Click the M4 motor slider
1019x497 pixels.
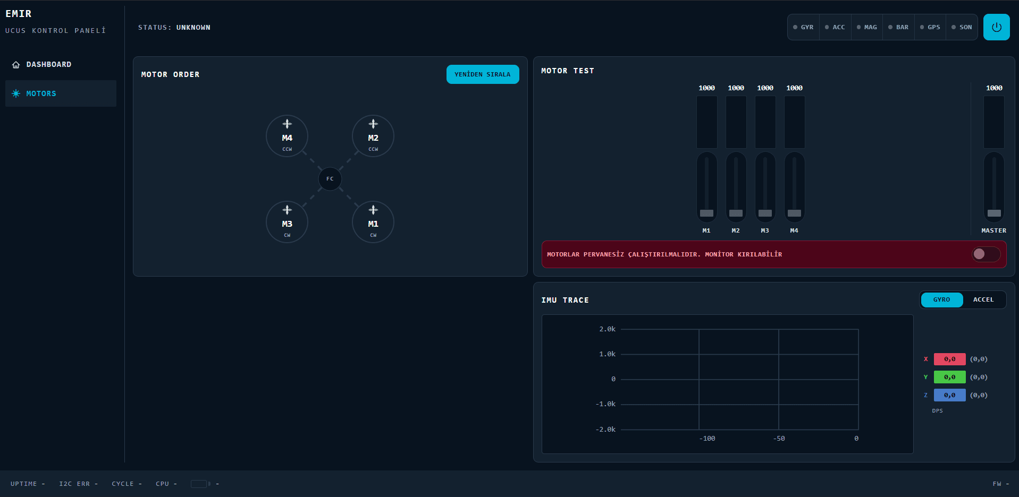pos(794,187)
